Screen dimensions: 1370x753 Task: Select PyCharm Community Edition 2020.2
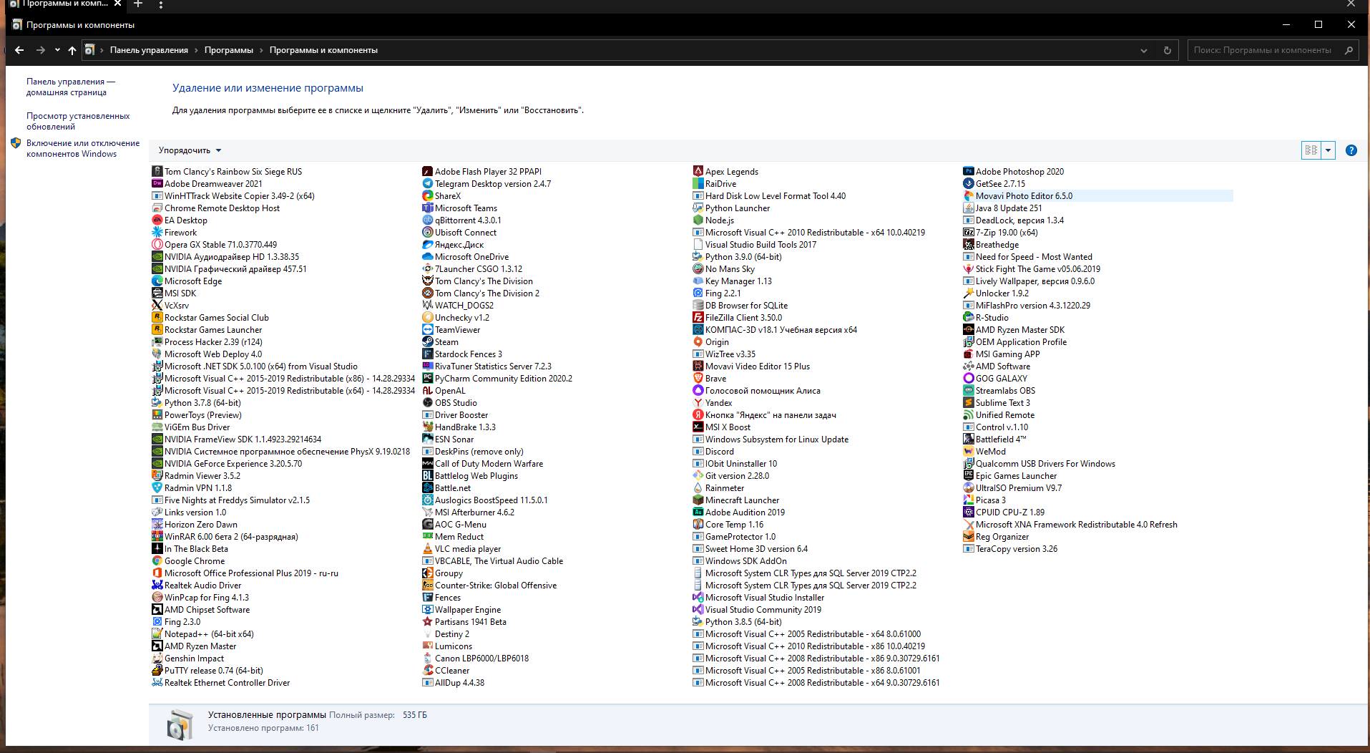click(x=504, y=379)
